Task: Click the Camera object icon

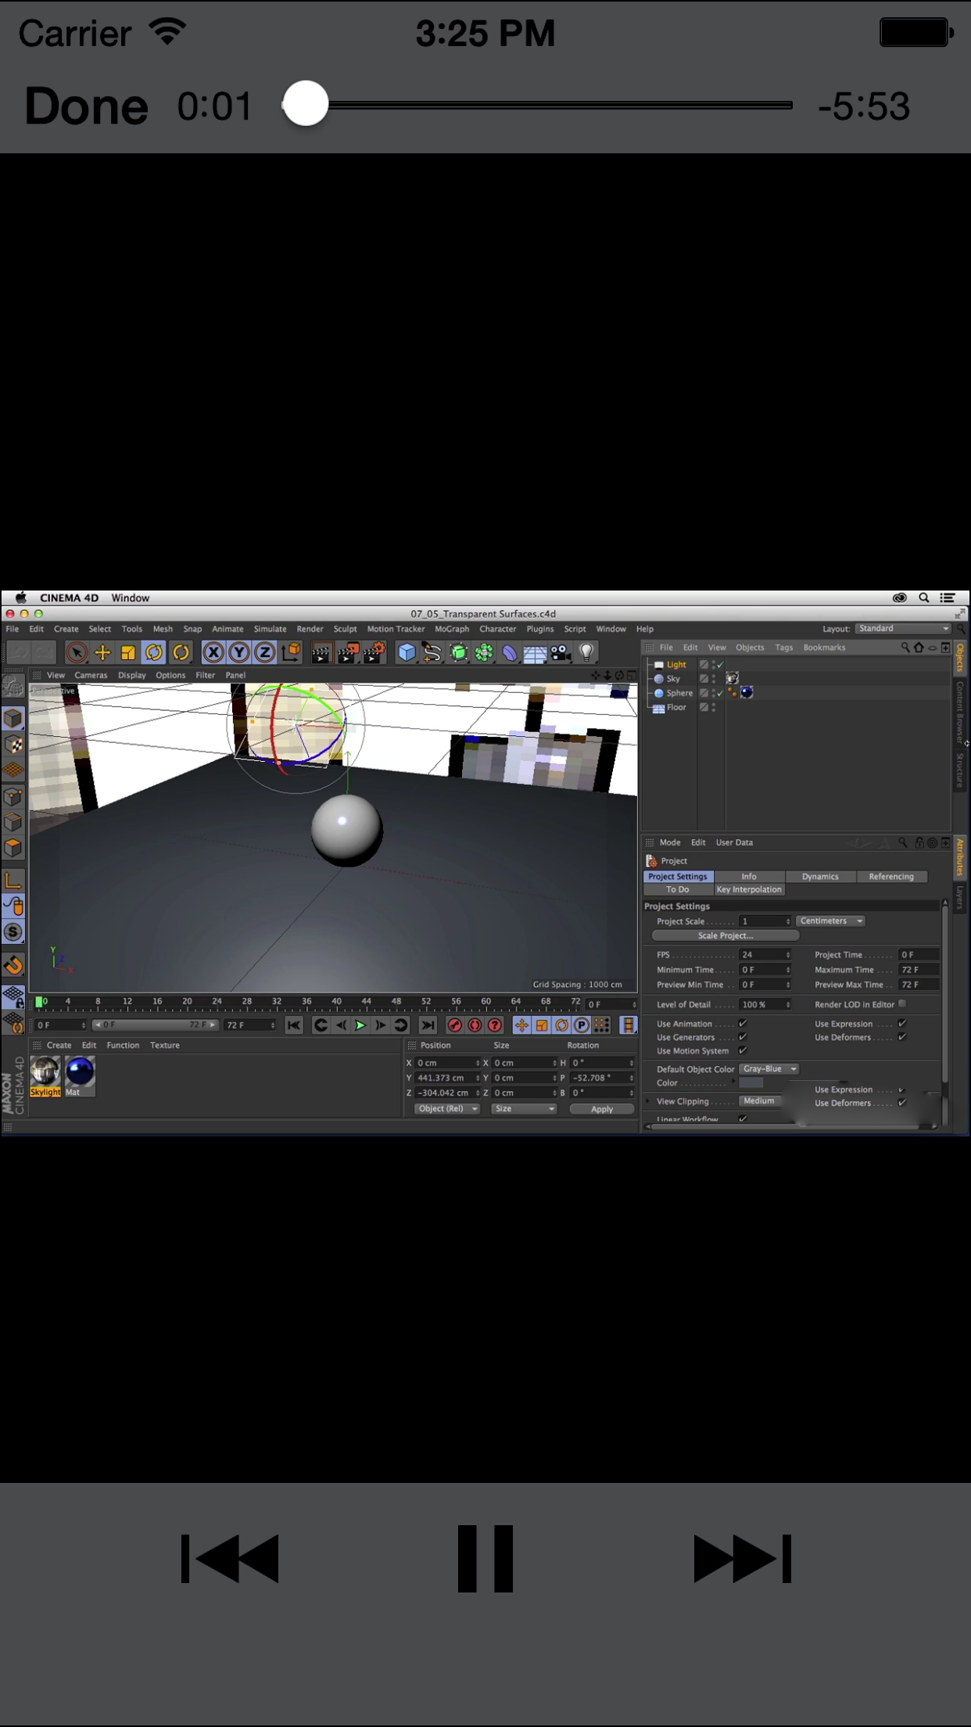Action: point(561,652)
